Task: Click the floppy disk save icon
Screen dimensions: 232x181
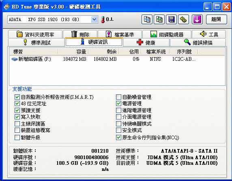Action: point(171,19)
